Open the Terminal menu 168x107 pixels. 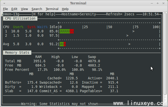[52, 9]
